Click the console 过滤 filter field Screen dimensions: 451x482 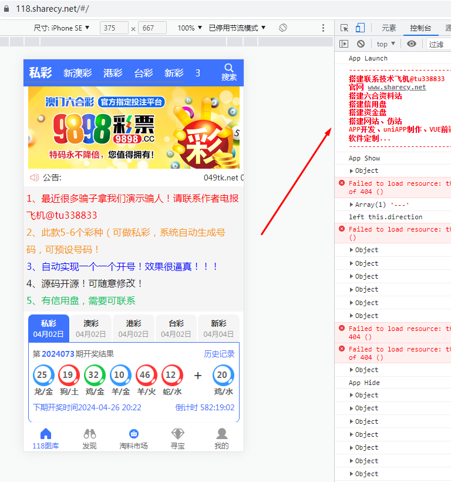[x=439, y=44]
